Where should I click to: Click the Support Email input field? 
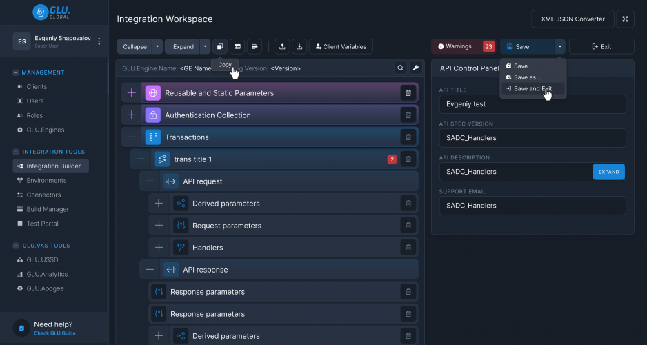click(532, 206)
